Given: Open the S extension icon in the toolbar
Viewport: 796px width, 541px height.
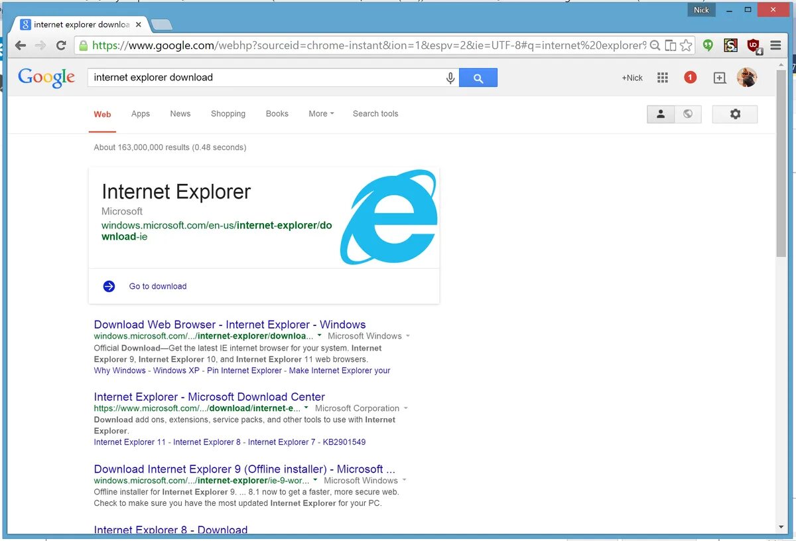Looking at the screenshot, I should 730,45.
